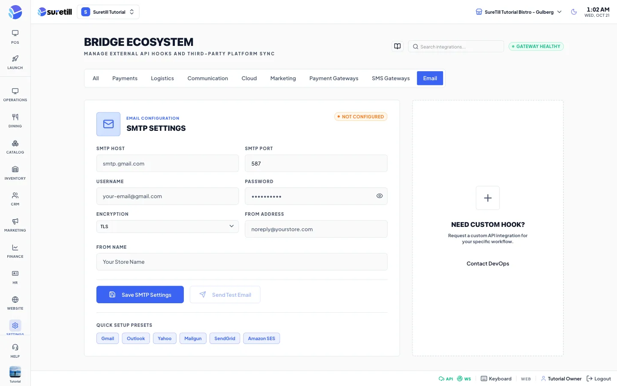Open the SureTill Tutorial Bistro branch selector
Screen dimensions: 617x386
(x=518, y=12)
